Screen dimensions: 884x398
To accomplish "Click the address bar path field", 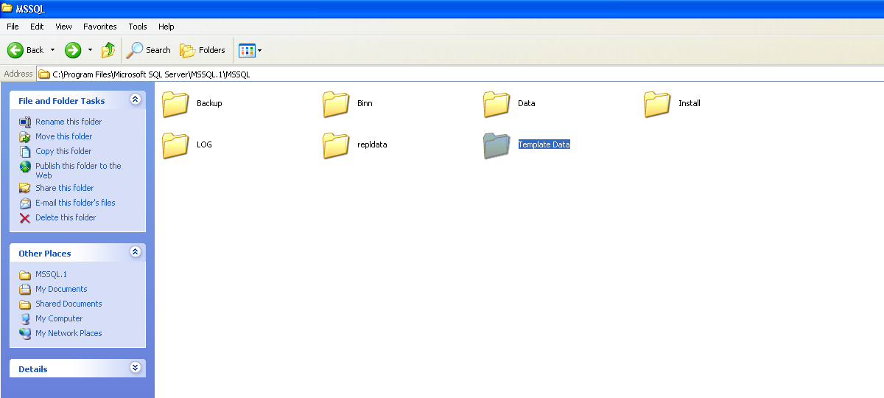I will point(460,74).
